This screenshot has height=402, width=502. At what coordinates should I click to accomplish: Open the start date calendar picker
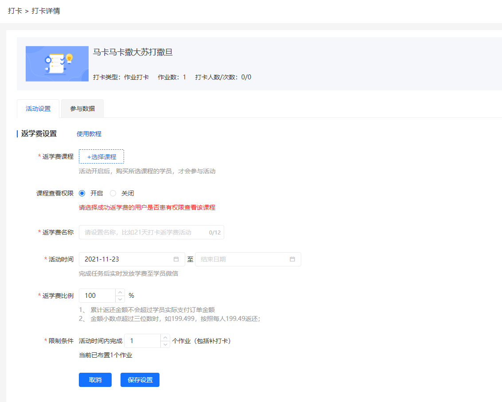click(x=176, y=259)
